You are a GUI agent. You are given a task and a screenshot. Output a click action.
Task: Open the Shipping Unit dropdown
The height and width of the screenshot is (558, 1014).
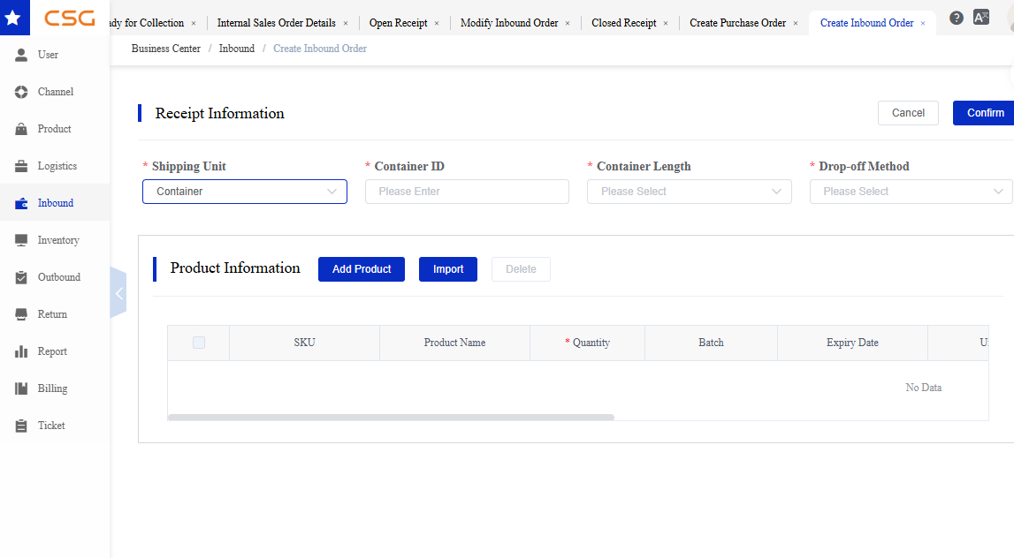point(245,192)
